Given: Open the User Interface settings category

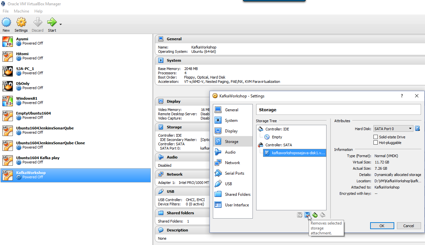Looking at the screenshot, I should [x=233, y=205].
